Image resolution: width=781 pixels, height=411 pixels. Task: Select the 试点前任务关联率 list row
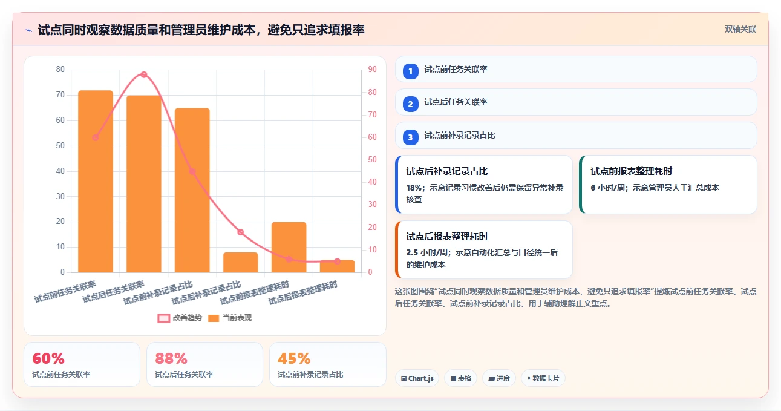pyautogui.click(x=576, y=69)
